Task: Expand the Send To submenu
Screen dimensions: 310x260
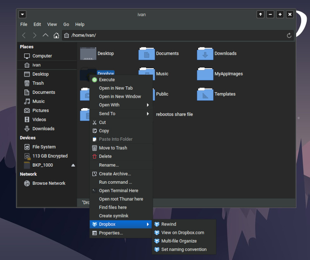Action: coord(121,113)
